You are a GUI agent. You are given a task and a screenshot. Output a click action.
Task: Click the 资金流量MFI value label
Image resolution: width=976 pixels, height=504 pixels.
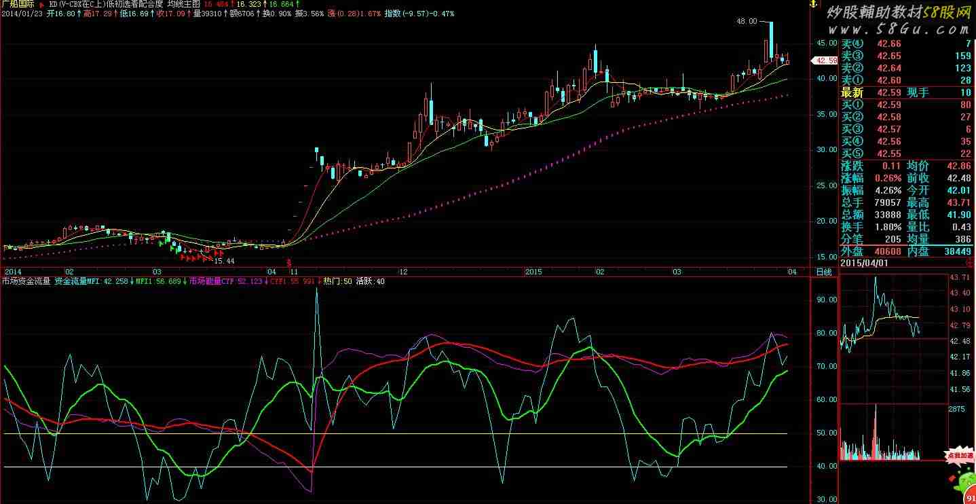(92, 281)
